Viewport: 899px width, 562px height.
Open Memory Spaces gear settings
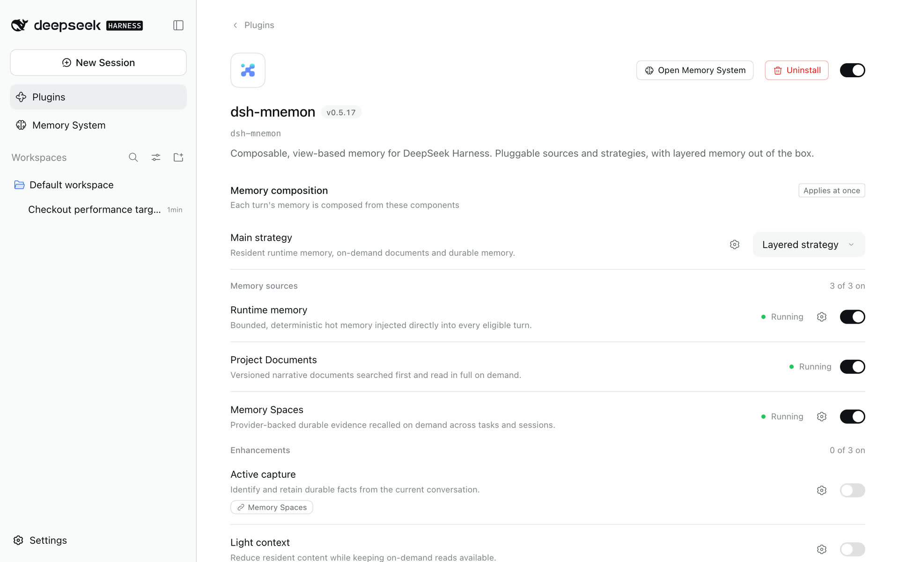coord(821,417)
